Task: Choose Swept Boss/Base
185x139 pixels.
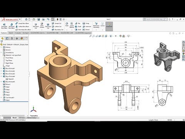Action: tap(22, 24)
